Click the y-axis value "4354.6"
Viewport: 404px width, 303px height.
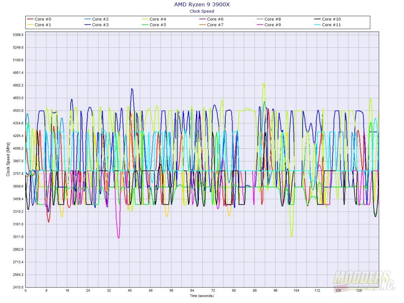point(18,123)
